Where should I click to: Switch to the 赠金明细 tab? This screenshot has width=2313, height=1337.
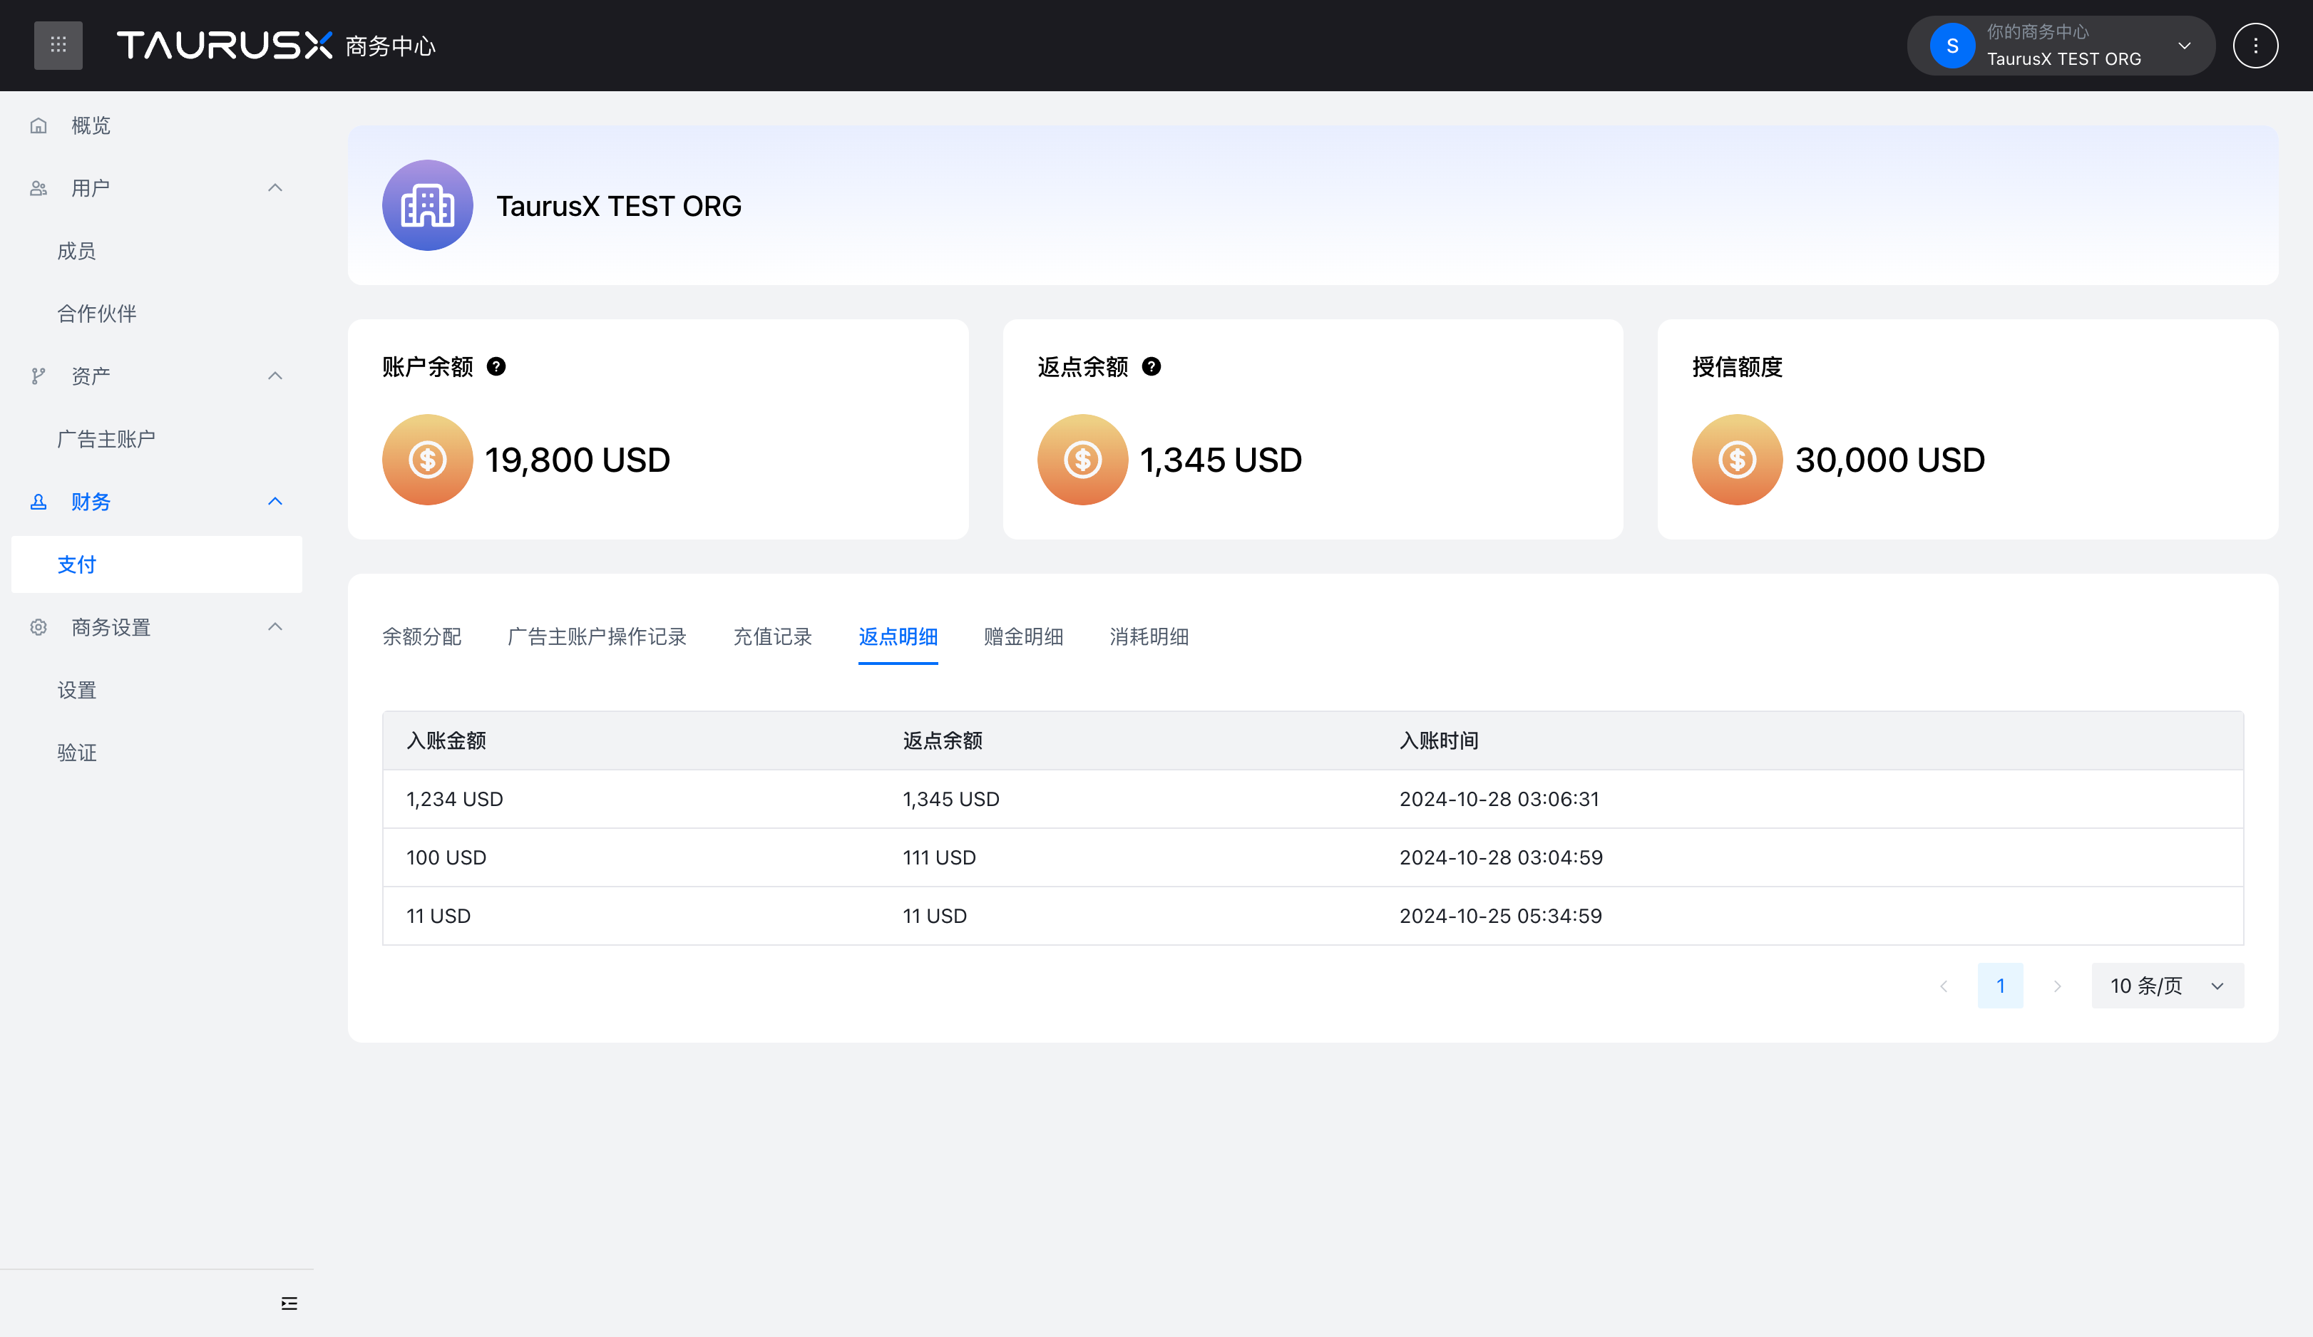click(x=1023, y=637)
